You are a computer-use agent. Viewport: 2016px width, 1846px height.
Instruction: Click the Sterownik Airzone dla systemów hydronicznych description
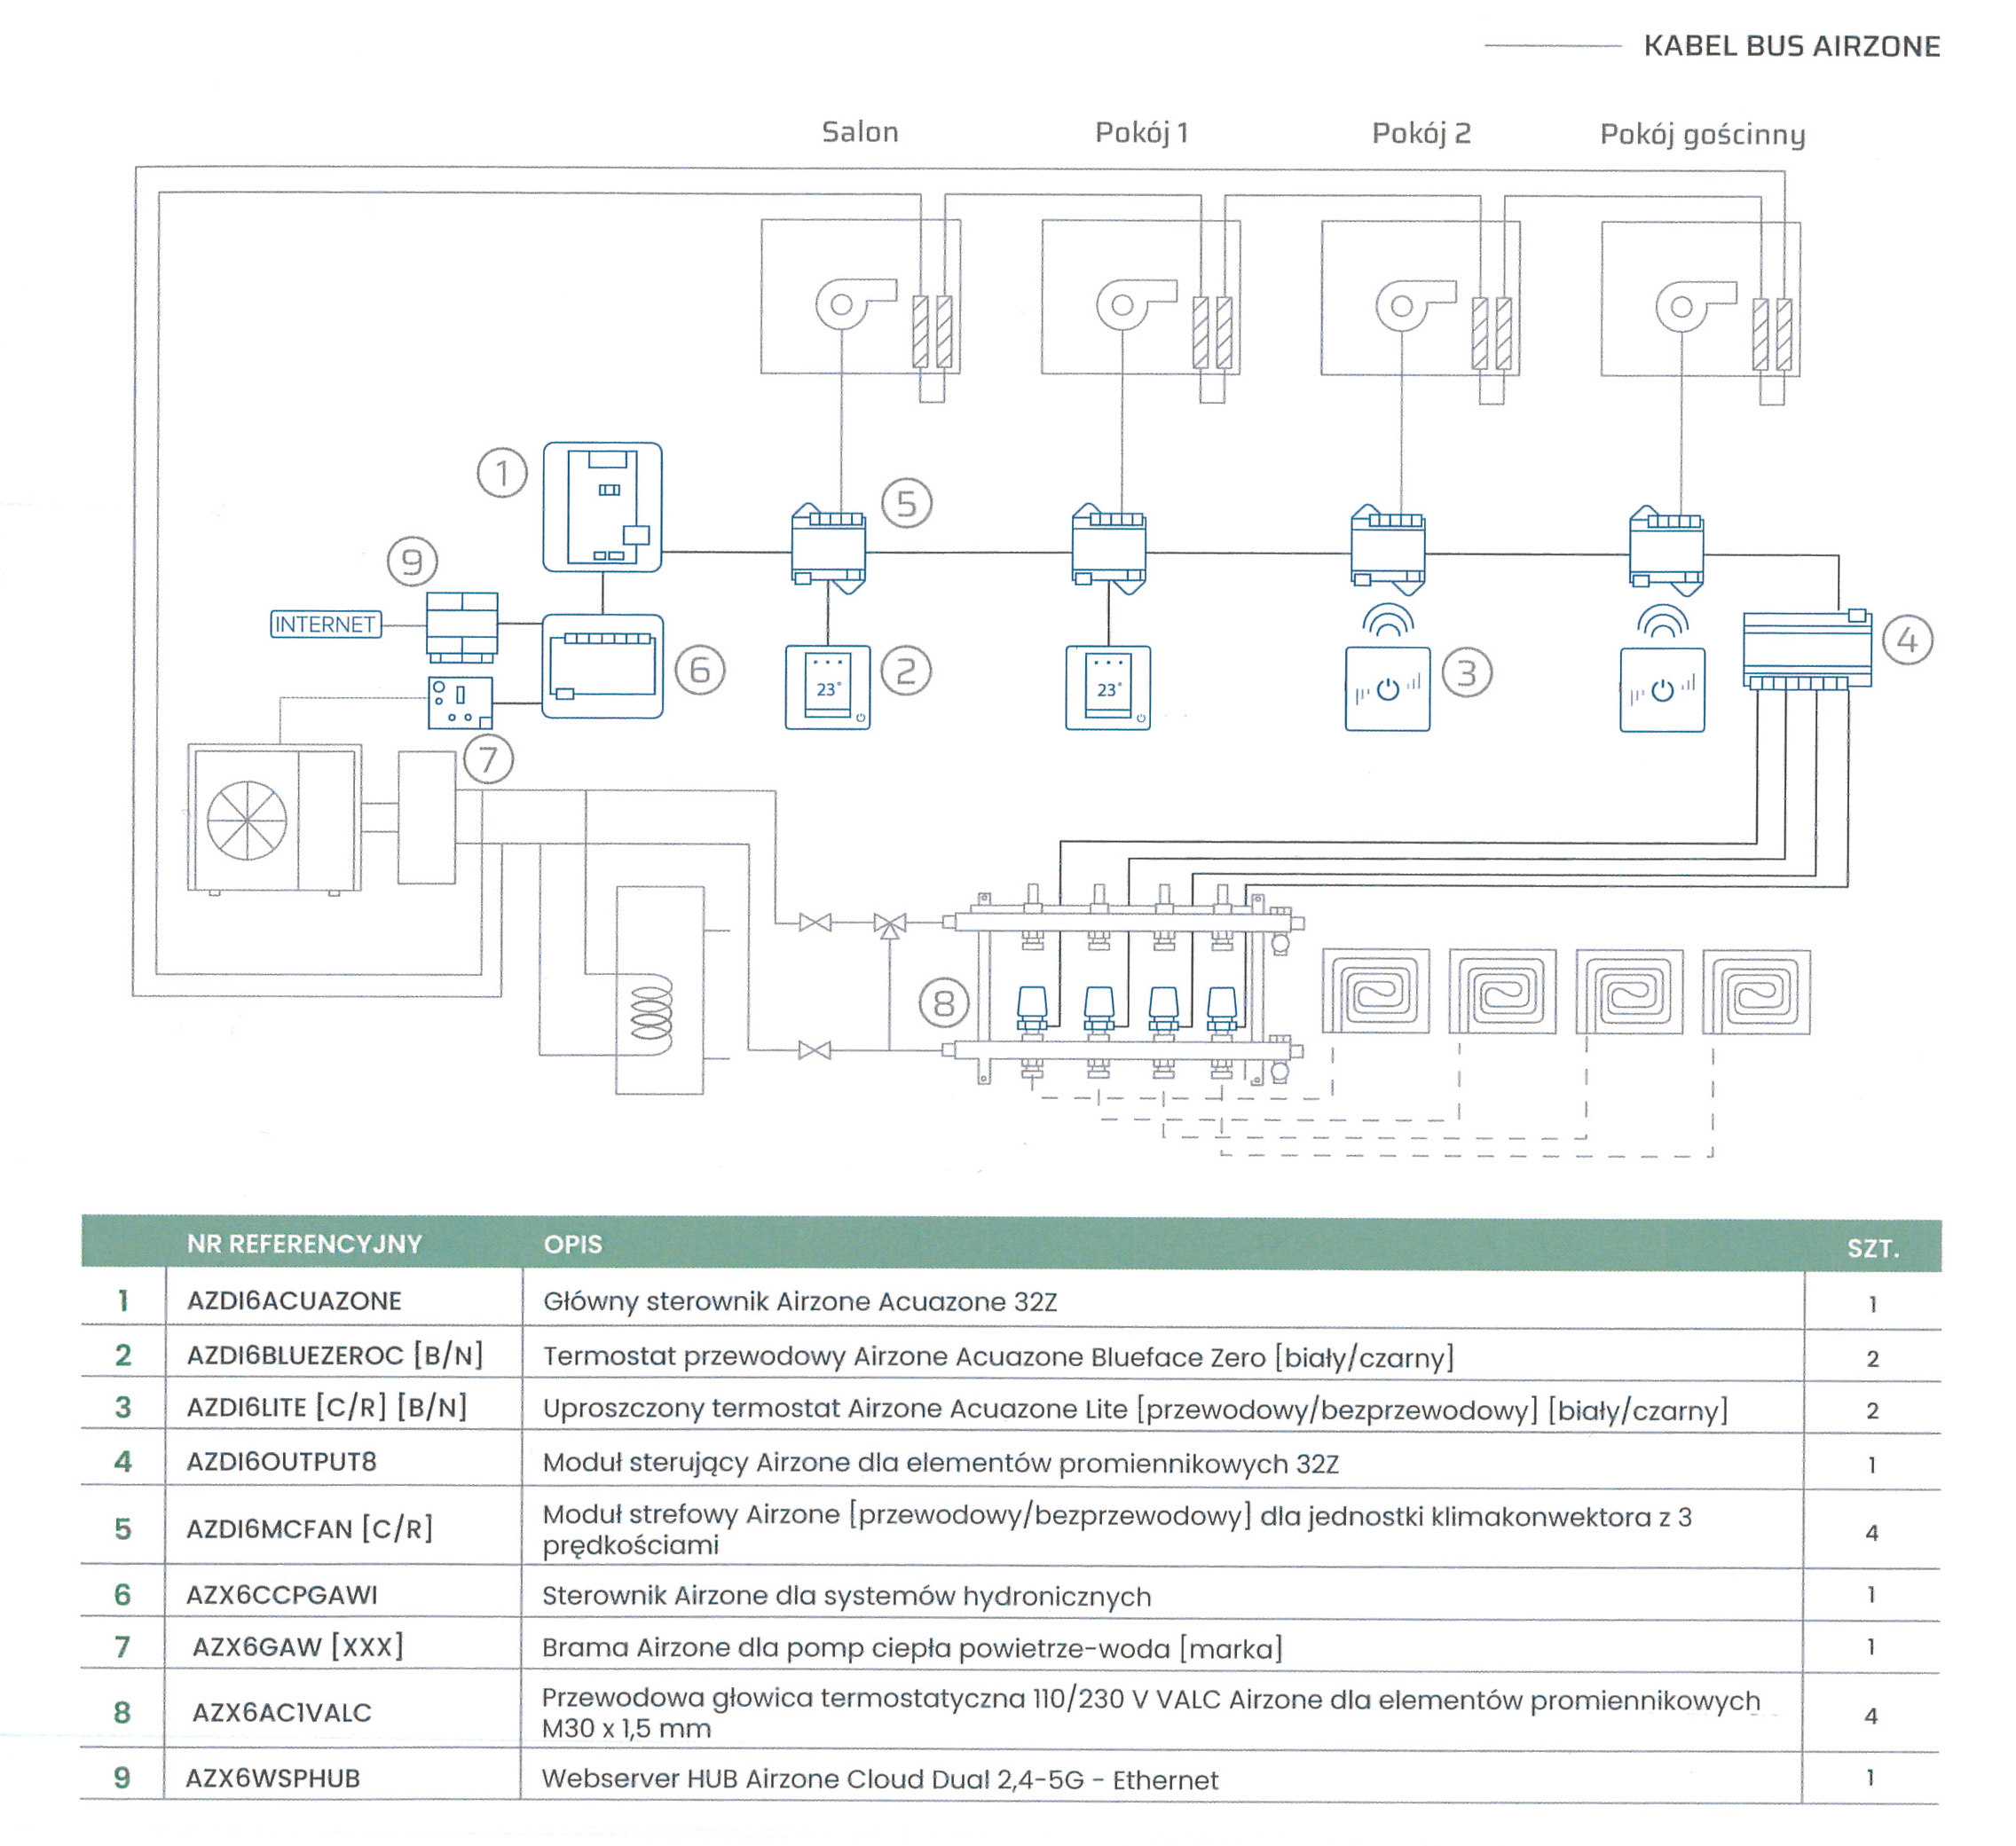click(x=846, y=1596)
